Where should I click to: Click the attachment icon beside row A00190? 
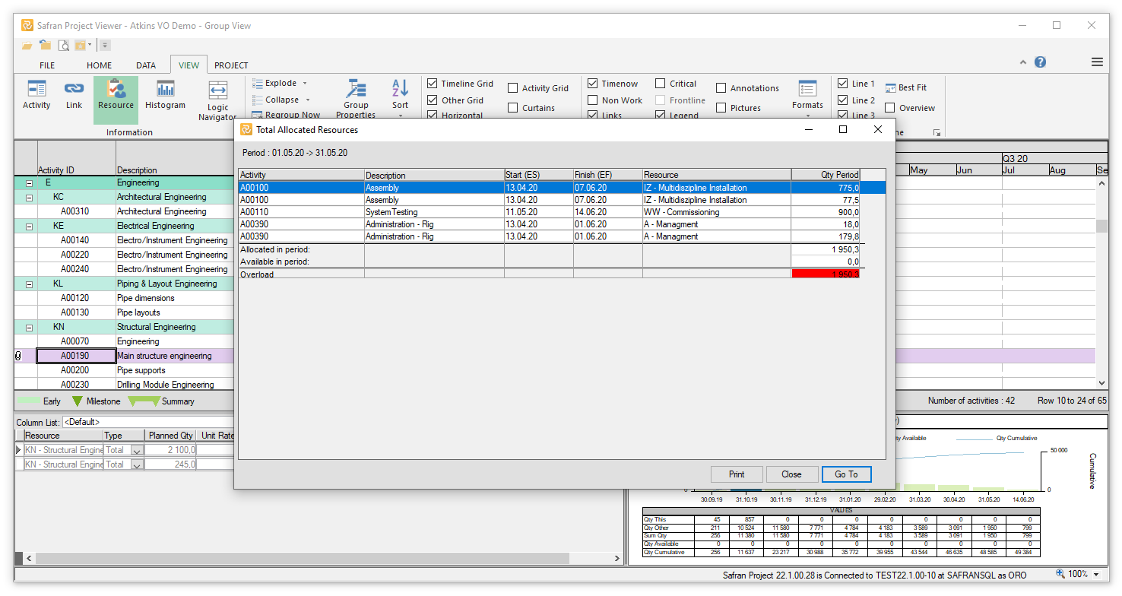click(19, 356)
